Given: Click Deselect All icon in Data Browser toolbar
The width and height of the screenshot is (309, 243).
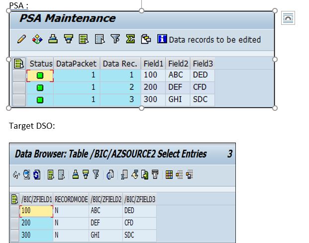Looking at the screenshot, I should click(x=61, y=175).
